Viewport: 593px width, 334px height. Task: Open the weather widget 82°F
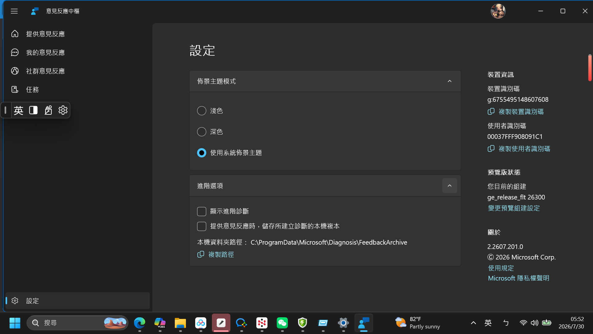418,323
